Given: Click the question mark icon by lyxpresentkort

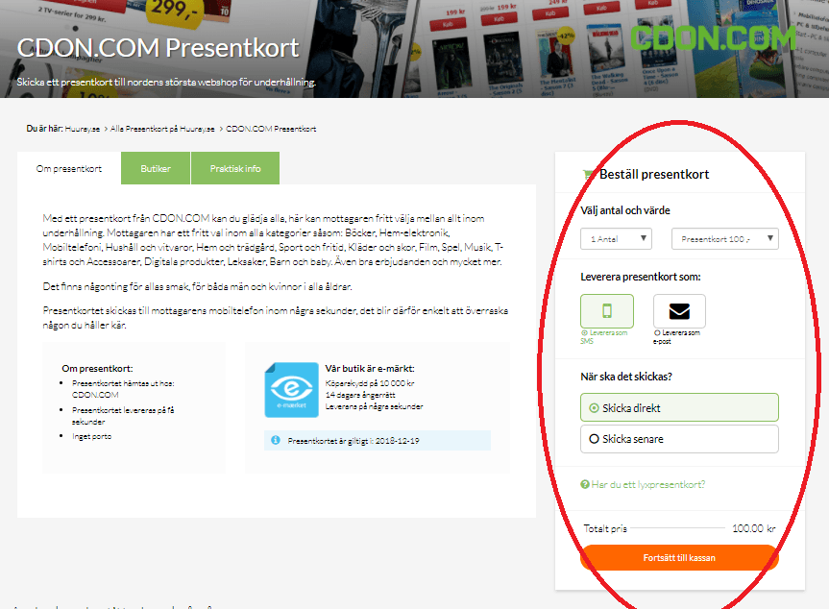Looking at the screenshot, I should [x=585, y=484].
